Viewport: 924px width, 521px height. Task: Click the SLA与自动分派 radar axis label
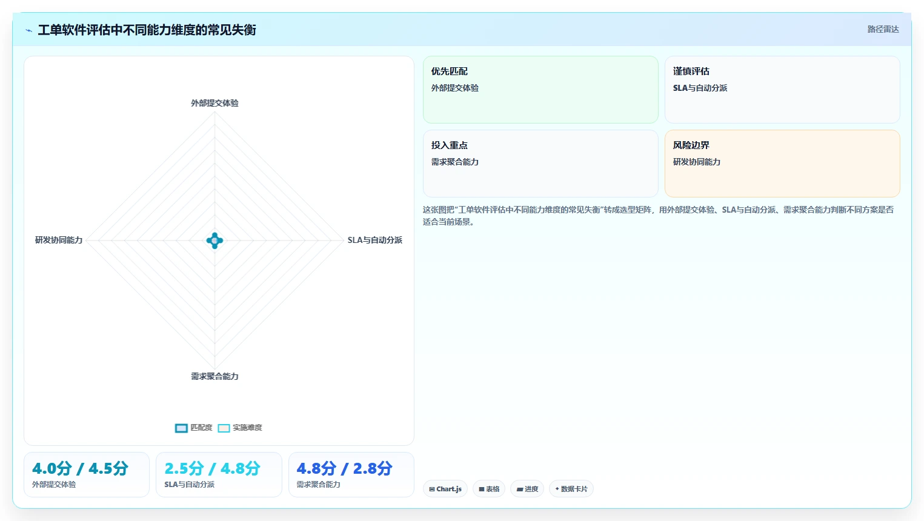(x=374, y=240)
